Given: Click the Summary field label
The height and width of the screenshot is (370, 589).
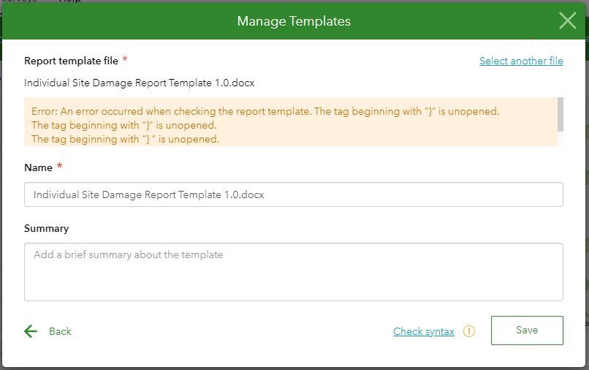Looking at the screenshot, I should (x=46, y=228).
